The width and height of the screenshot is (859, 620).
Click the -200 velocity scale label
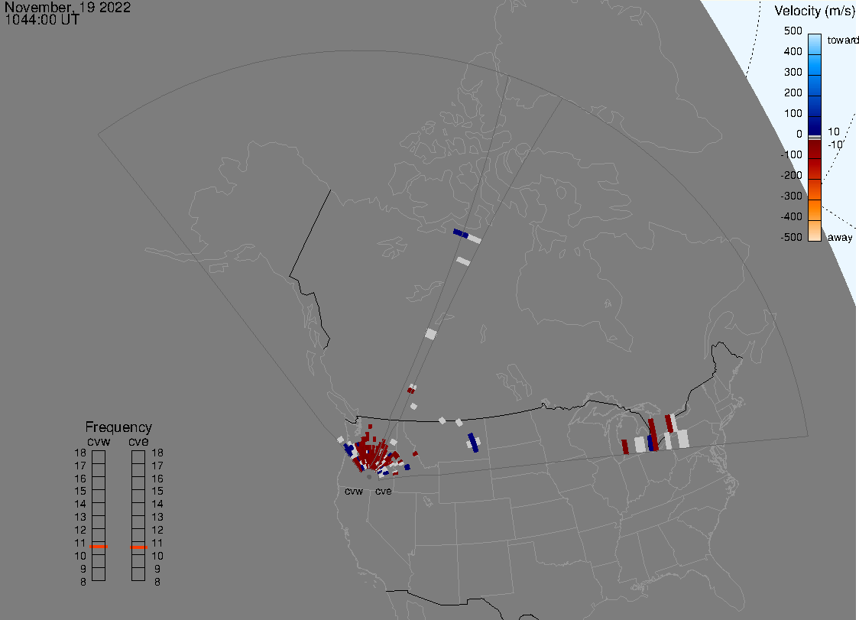[791, 175]
